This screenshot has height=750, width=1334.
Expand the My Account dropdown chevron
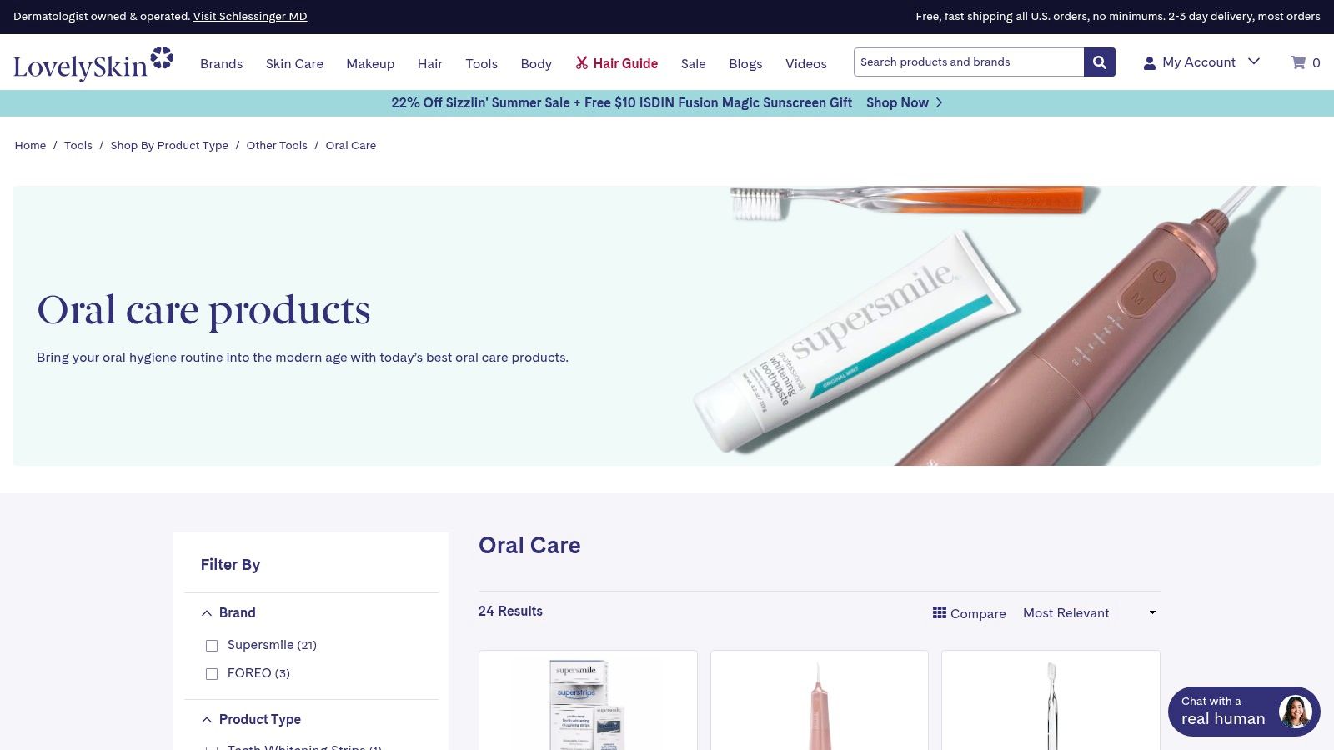(1254, 62)
